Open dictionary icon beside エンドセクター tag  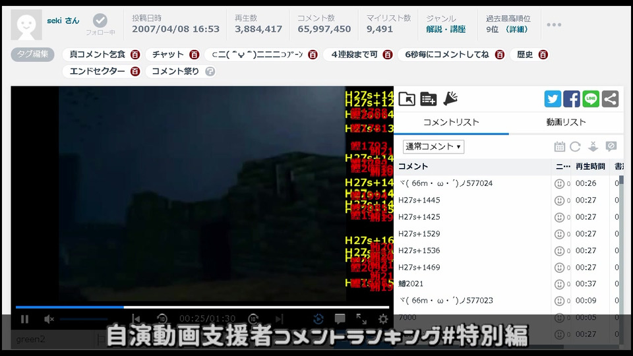[x=135, y=71]
